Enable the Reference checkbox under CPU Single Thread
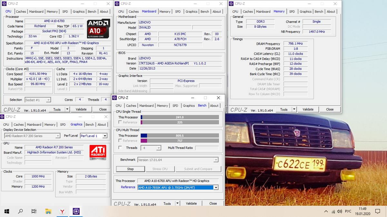This screenshot has height=217, width=387. coord(120,122)
